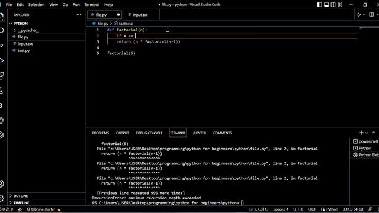
Task: Run Python file with play button
Action: (x=359, y=15)
